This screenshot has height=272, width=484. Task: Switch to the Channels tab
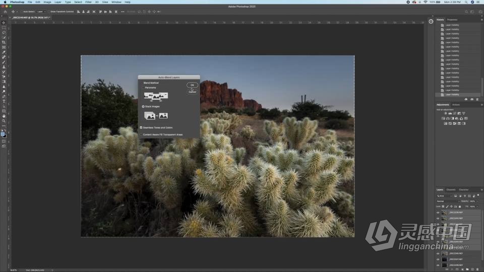click(451, 190)
